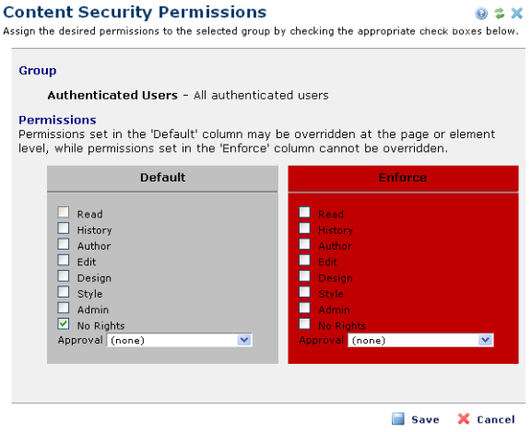531x432 pixels.
Task: Open the help icon in header
Action: coord(481,14)
